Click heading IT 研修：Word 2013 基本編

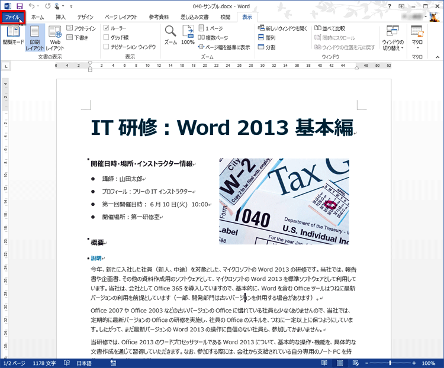pos(222,128)
